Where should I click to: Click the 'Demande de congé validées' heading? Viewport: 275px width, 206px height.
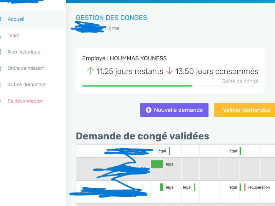tap(142, 136)
